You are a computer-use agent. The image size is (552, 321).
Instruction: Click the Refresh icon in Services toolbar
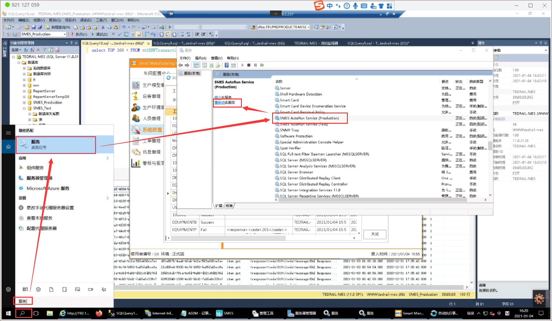coord(211,65)
